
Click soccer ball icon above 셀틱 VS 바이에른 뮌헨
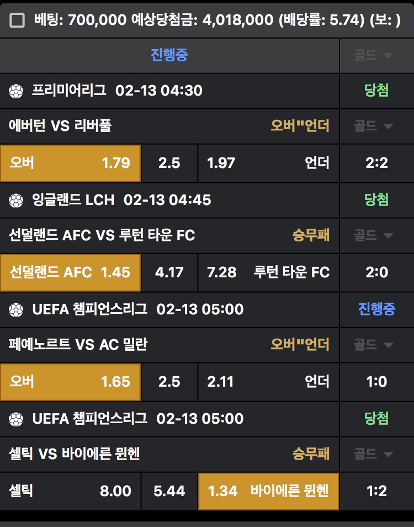pos(17,419)
